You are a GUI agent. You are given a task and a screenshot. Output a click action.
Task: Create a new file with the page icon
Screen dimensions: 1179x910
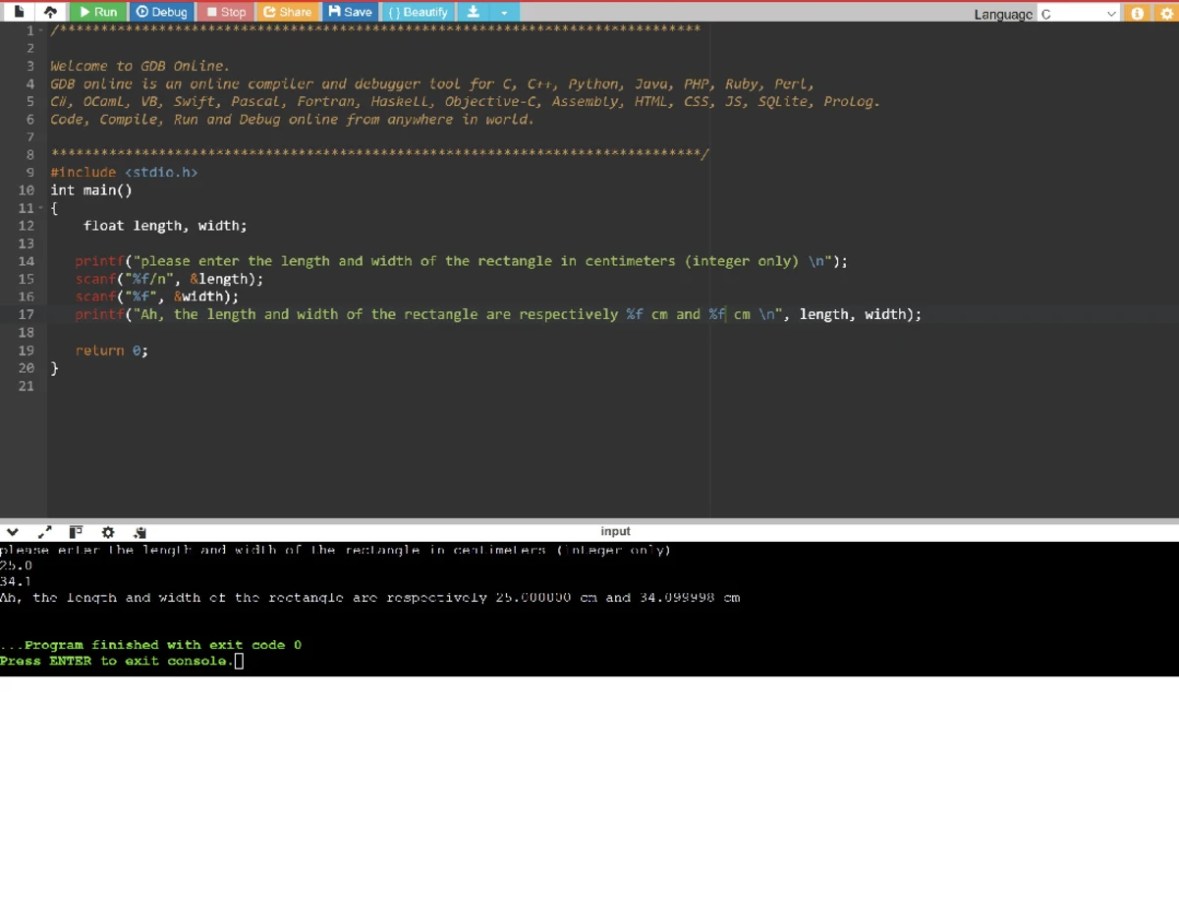pyautogui.click(x=19, y=12)
